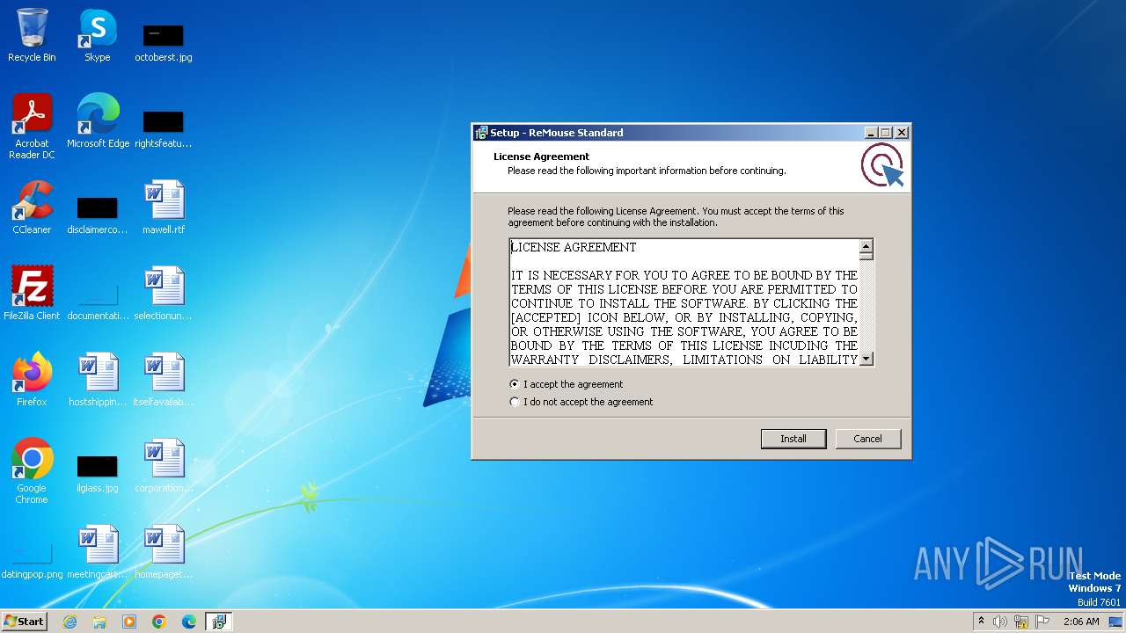Cancel the ReMouse setup
1126x633 pixels.
coord(867,439)
